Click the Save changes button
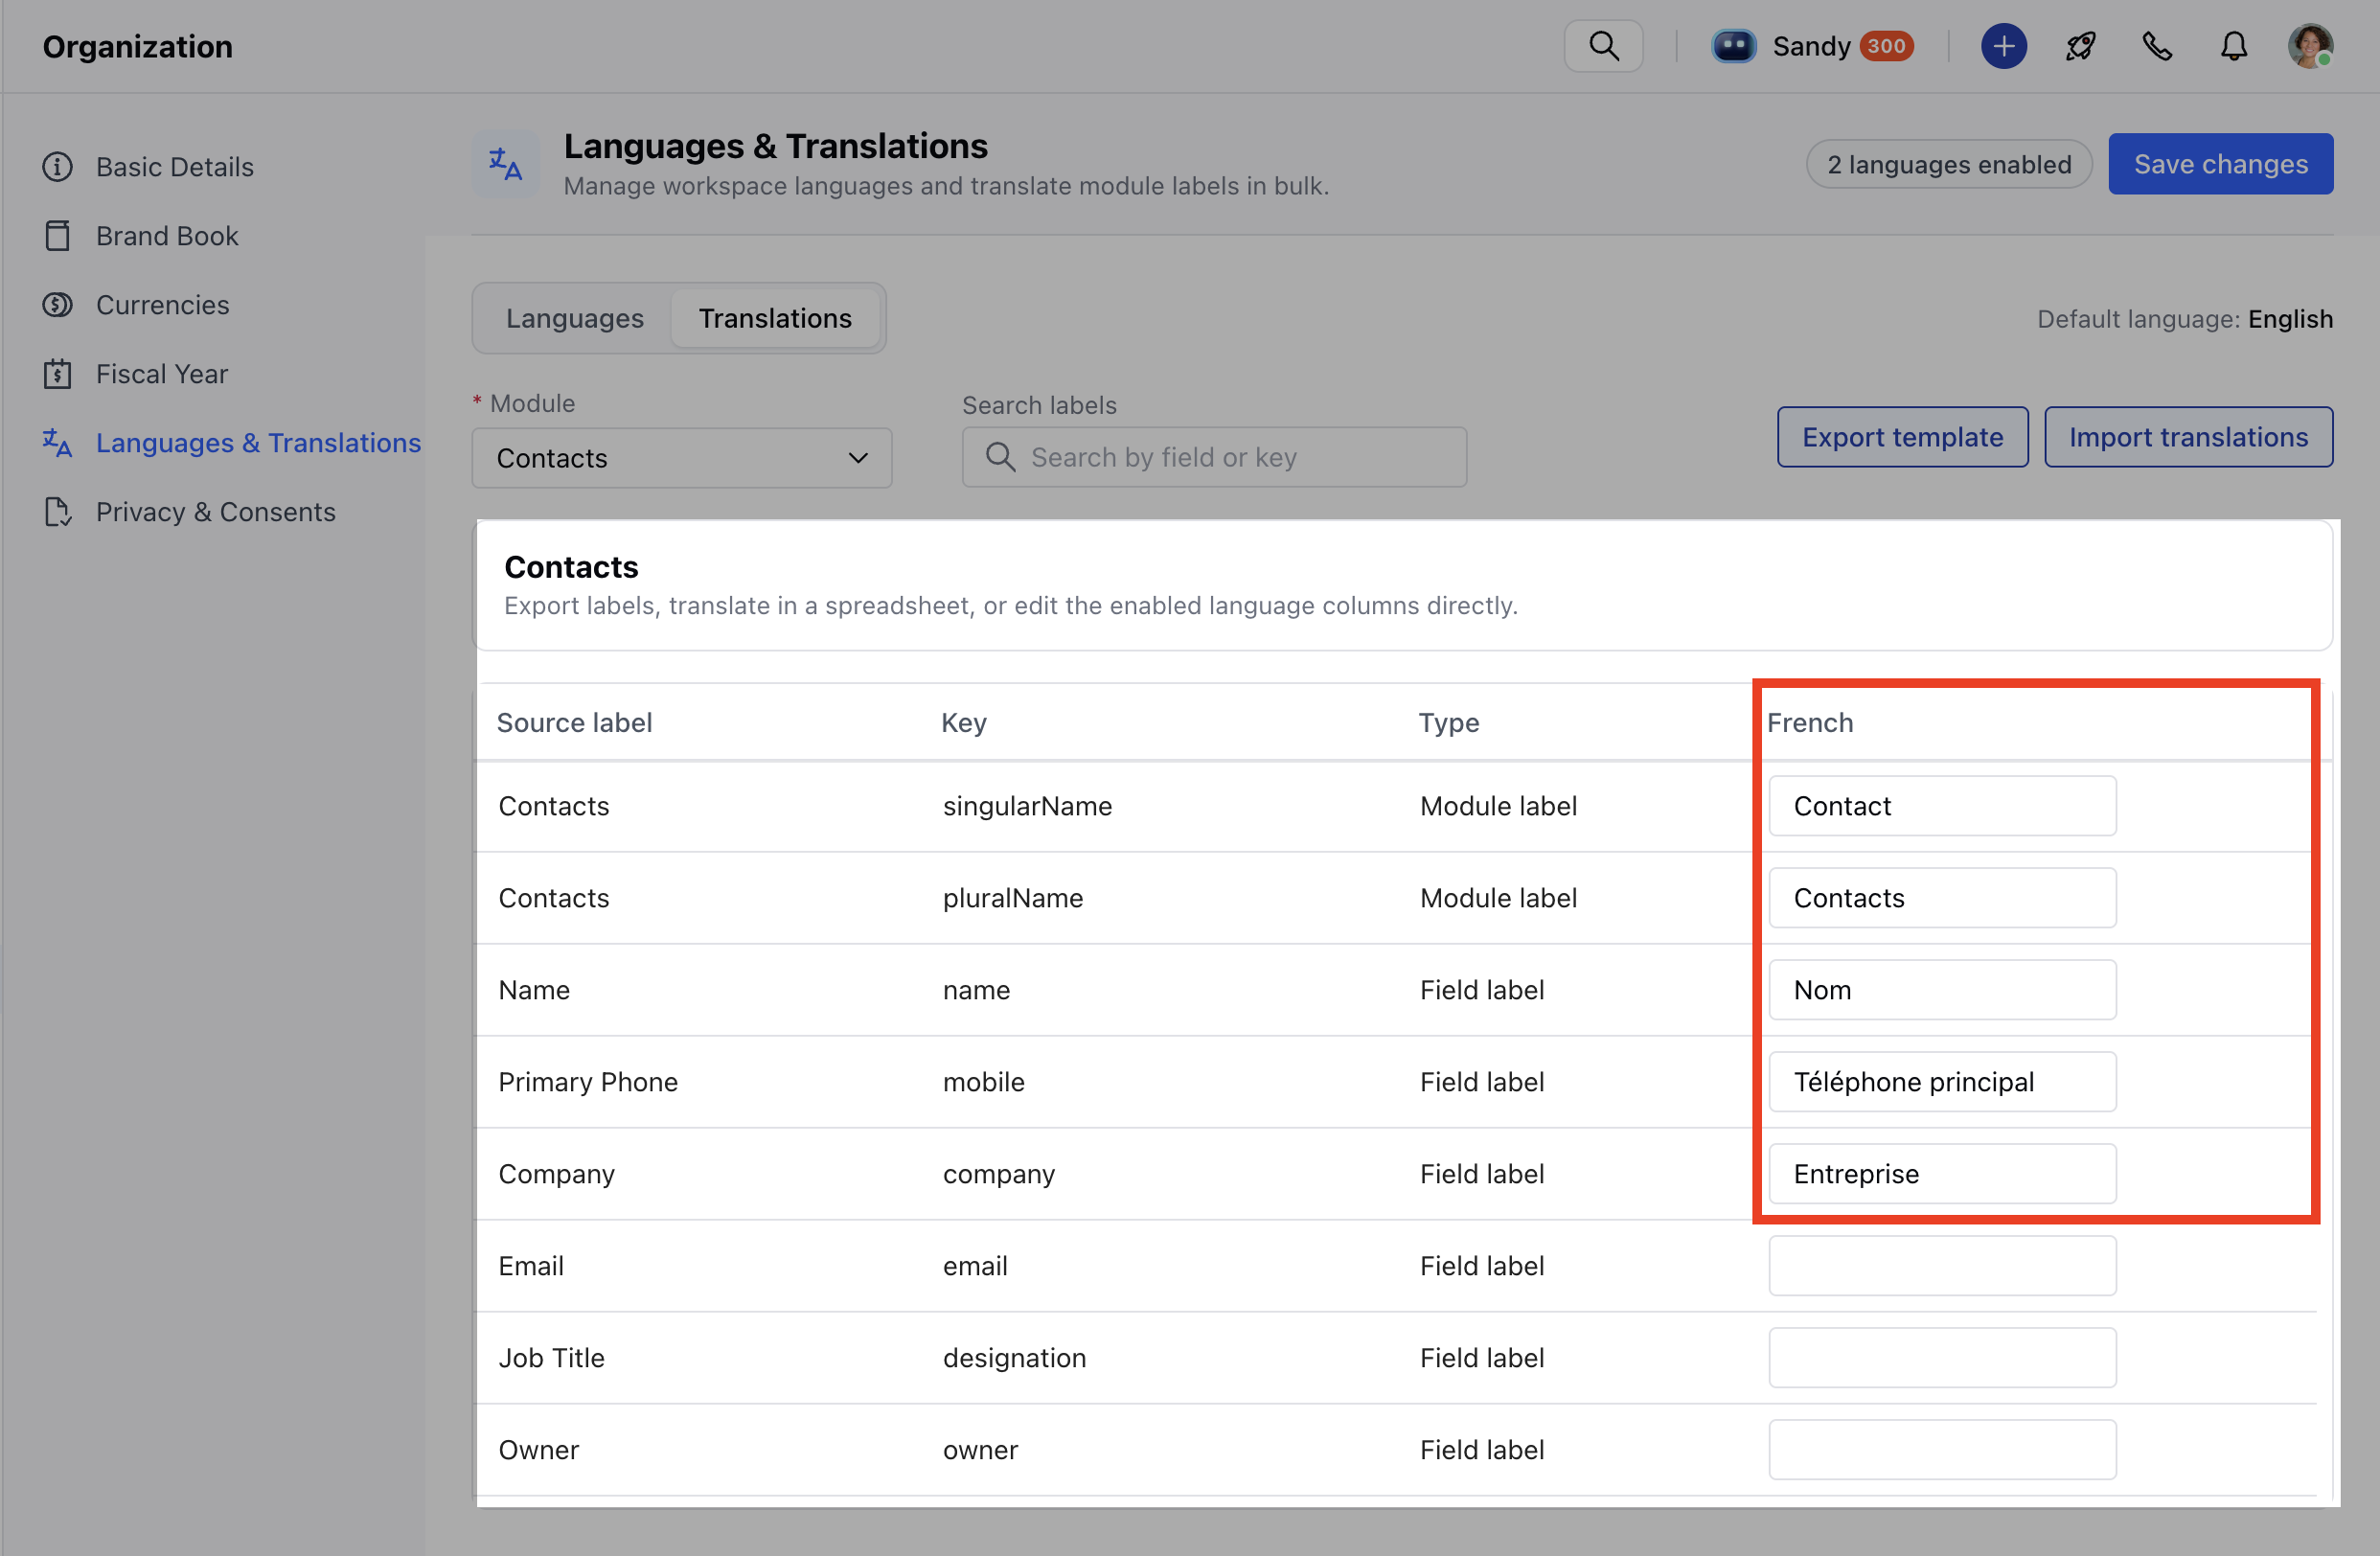The image size is (2380, 1556). [x=2220, y=164]
